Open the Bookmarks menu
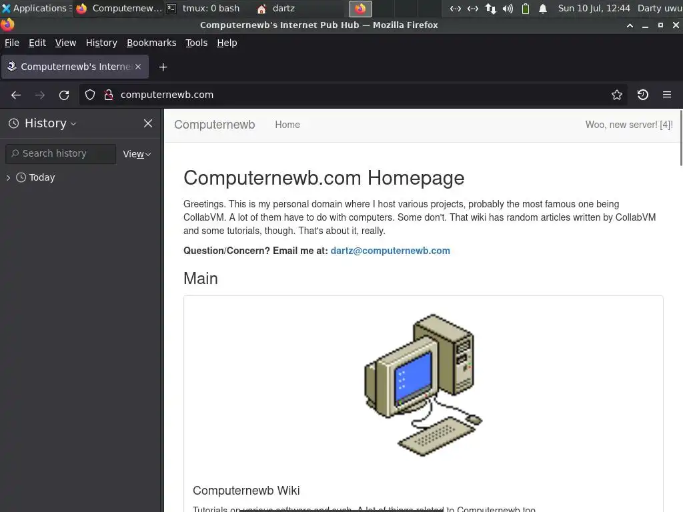This screenshot has height=512, width=683. [151, 43]
